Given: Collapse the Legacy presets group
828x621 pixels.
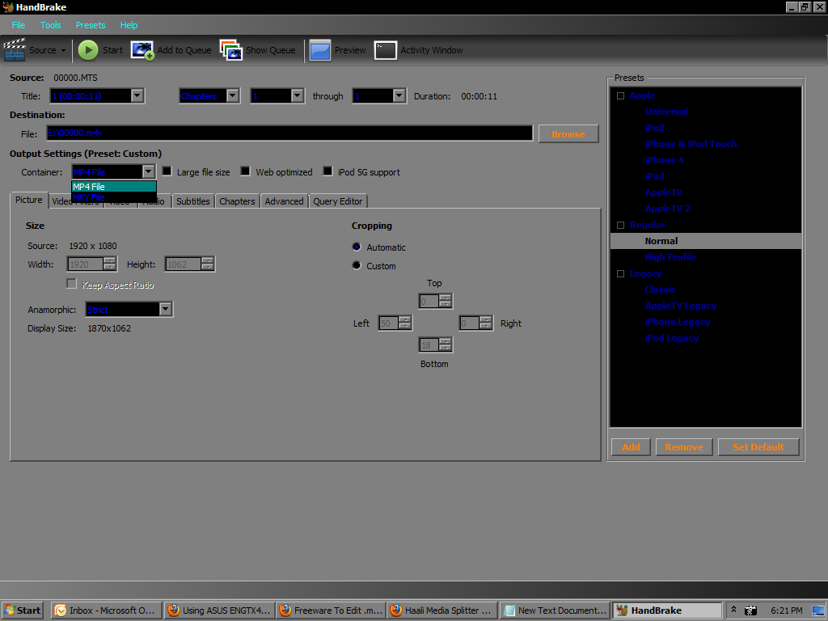Looking at the screenshot, I should pos(620,273).
